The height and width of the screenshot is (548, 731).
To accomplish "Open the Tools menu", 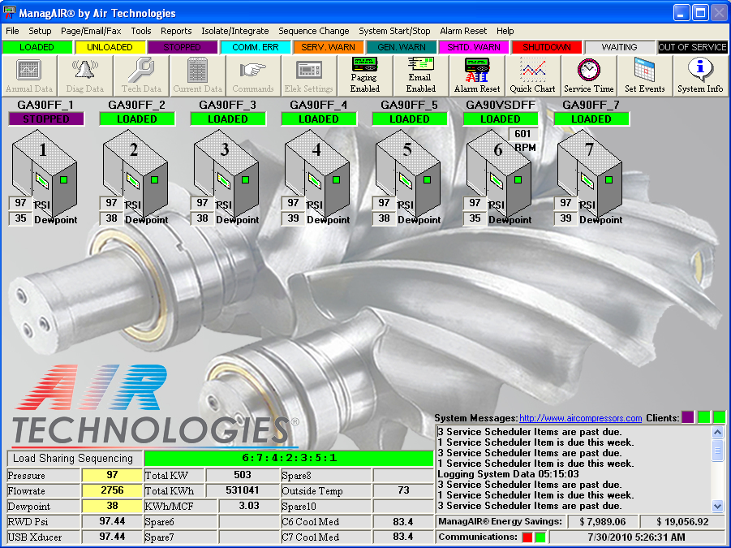I will click(x=141, y=31).
